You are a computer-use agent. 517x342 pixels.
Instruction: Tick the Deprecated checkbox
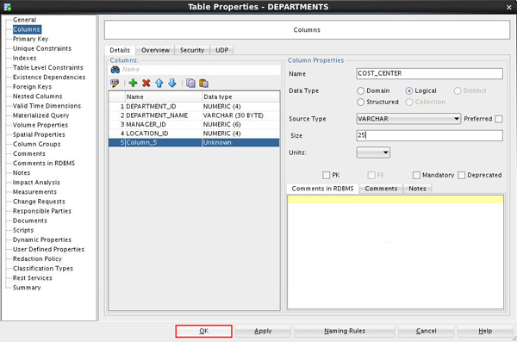point(462,175)
